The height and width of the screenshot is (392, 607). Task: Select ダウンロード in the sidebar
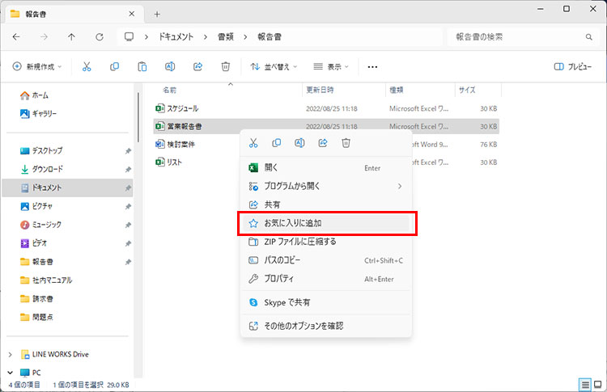(47, 169)
